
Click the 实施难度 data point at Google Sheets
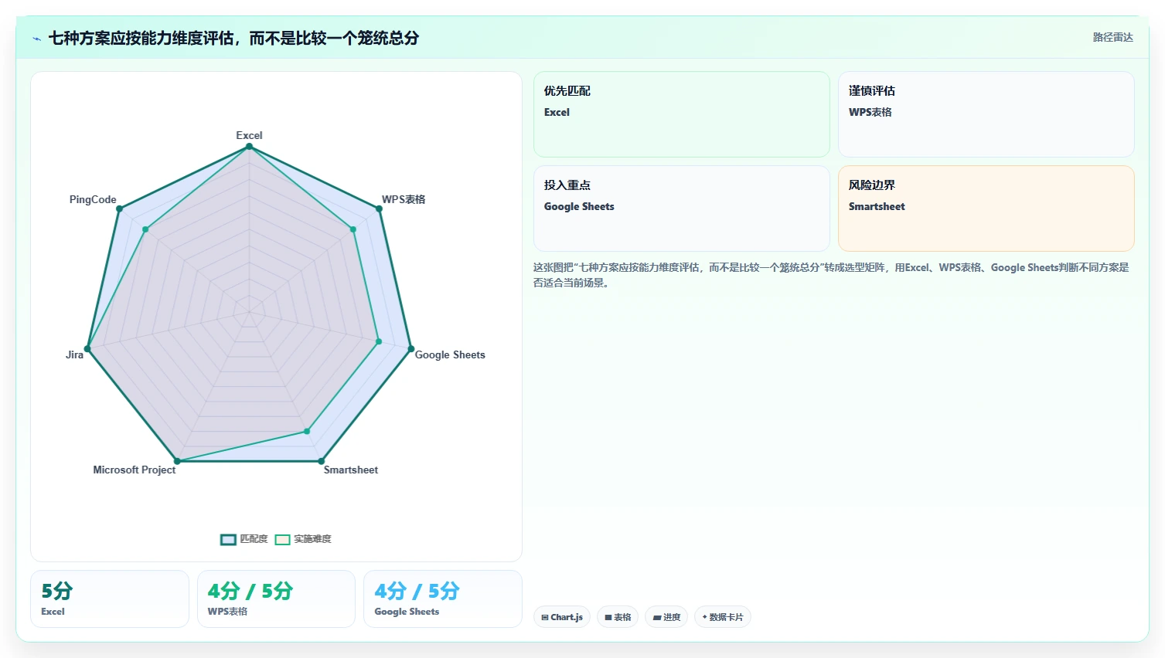(379, 341)
